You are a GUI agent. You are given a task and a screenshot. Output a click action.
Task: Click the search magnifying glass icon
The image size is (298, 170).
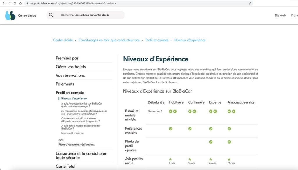(x=51, y=15)
